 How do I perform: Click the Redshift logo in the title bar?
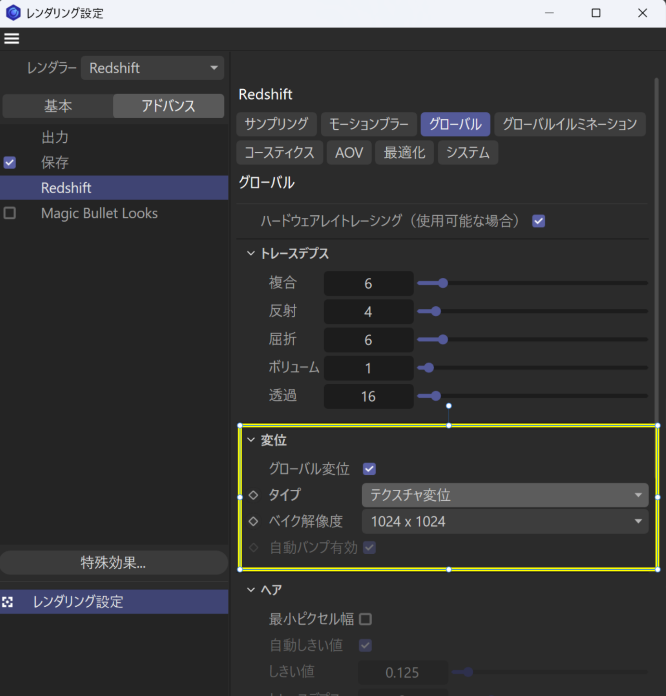pyautogui.click(x=13, y=13)
